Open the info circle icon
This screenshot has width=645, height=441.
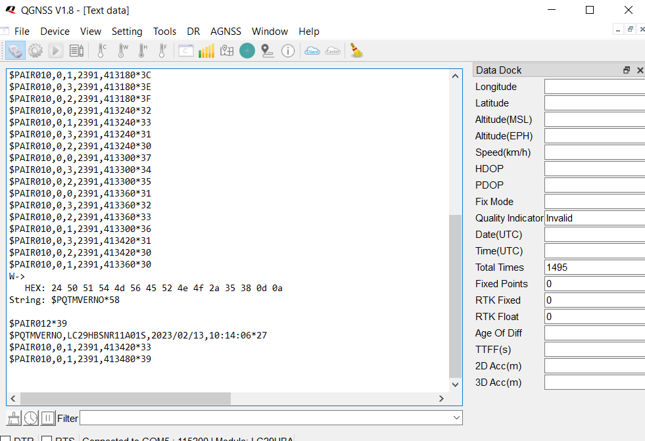click(288, 51)
